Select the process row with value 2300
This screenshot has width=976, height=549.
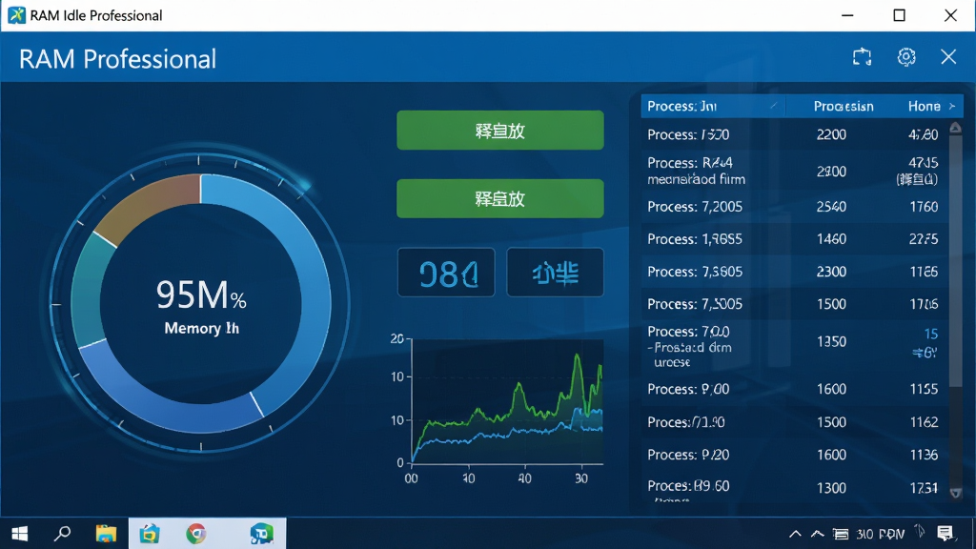(795, 272)
